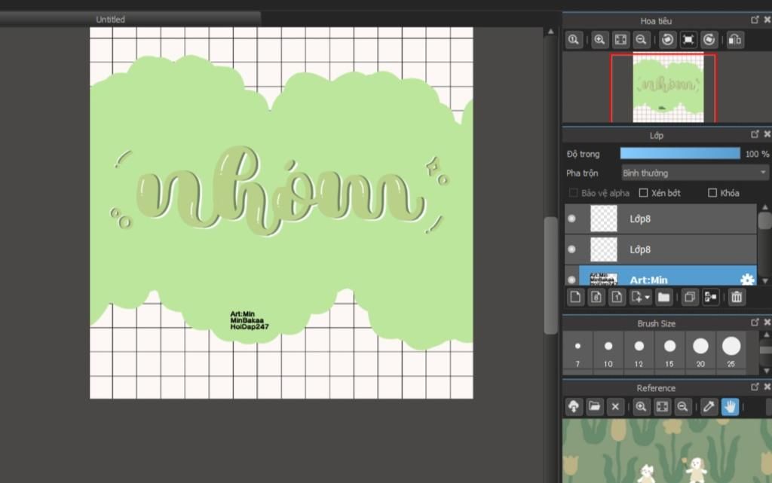Viewport: 772px width, 483px height.
Task: Choose brush size 7
Action: pyautogui.click(x=577, y=350)
